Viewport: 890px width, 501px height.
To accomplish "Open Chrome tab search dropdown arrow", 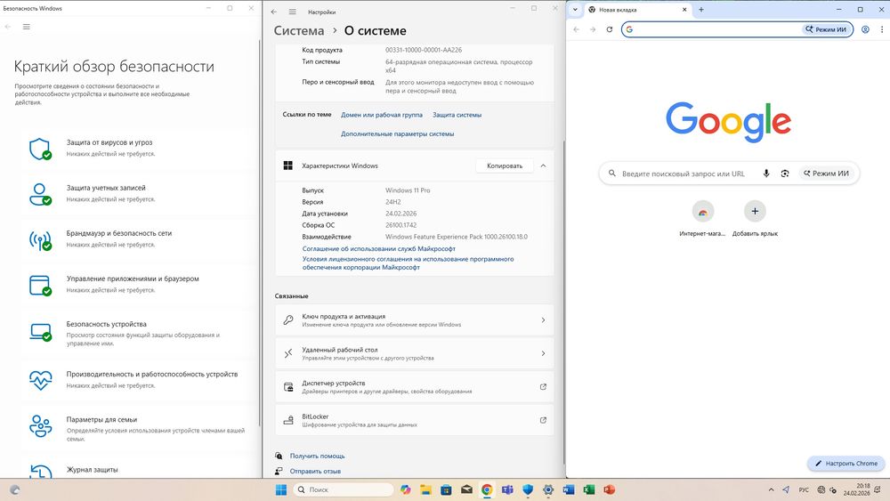I will click(x=575, y=10).
